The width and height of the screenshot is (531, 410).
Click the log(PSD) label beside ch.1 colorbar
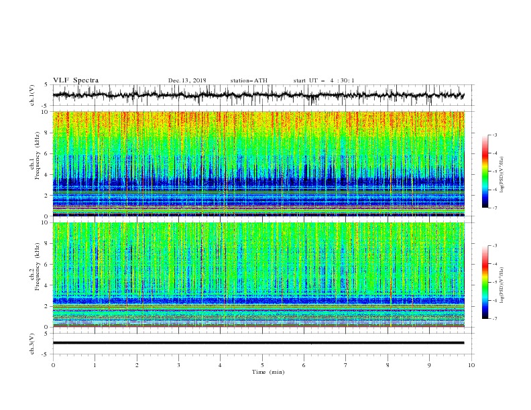(502, 175)
